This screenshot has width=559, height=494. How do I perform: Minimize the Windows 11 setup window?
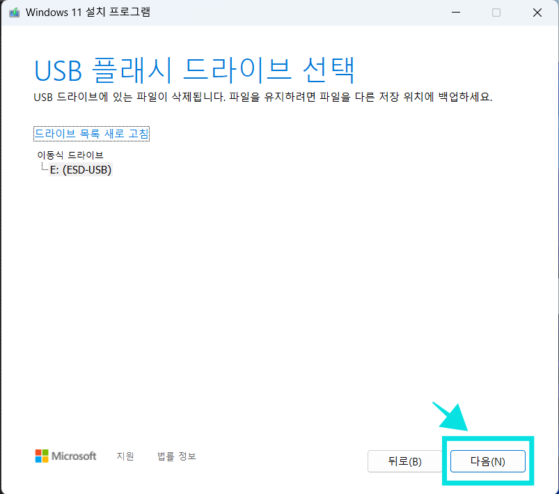point(455,12)
